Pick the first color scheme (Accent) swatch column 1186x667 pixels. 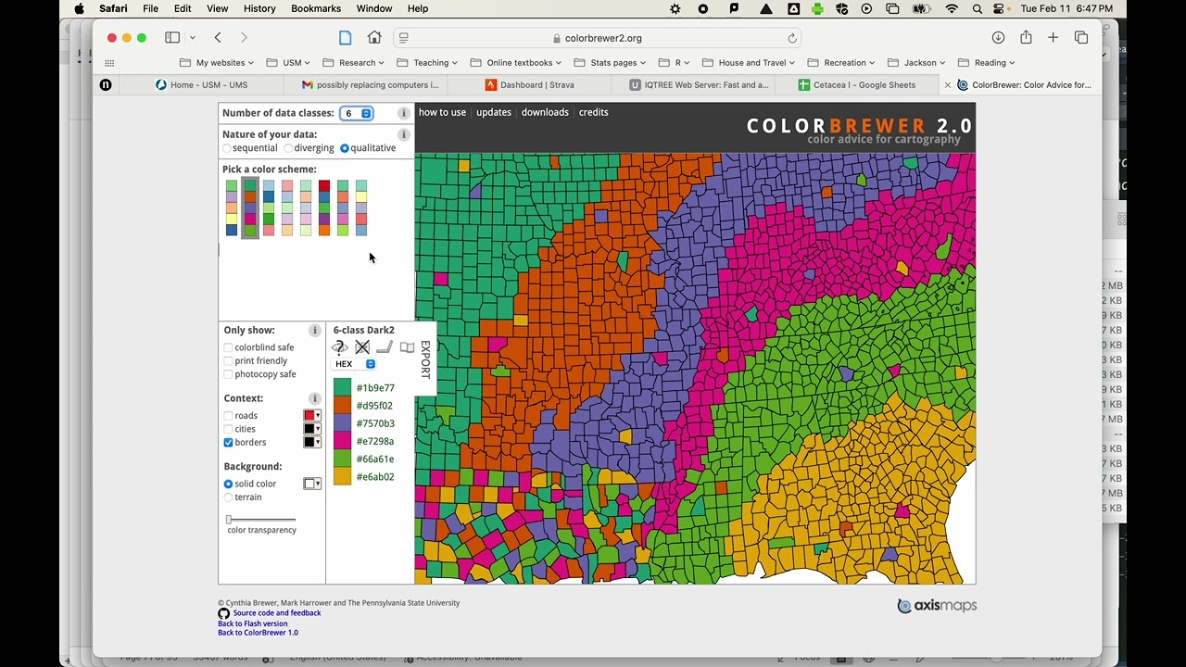[x=232, y=208]
